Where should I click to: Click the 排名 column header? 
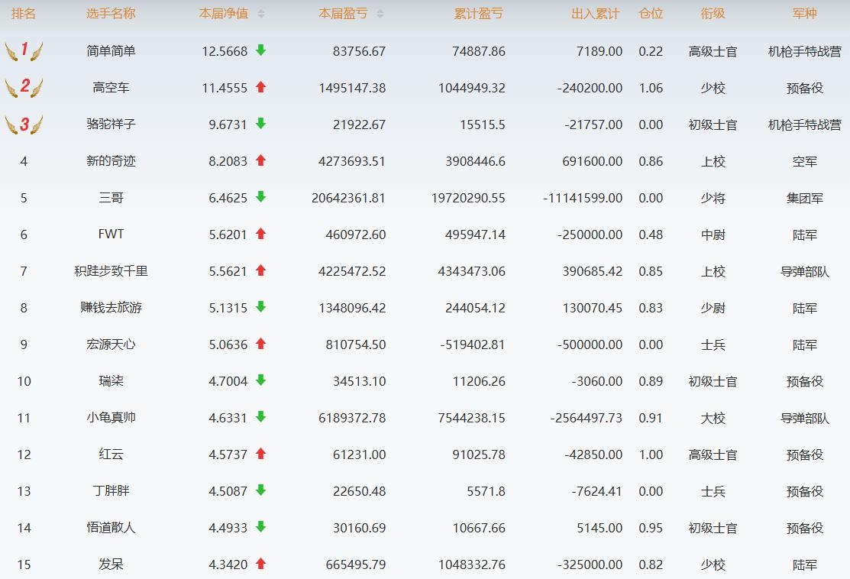24,14
